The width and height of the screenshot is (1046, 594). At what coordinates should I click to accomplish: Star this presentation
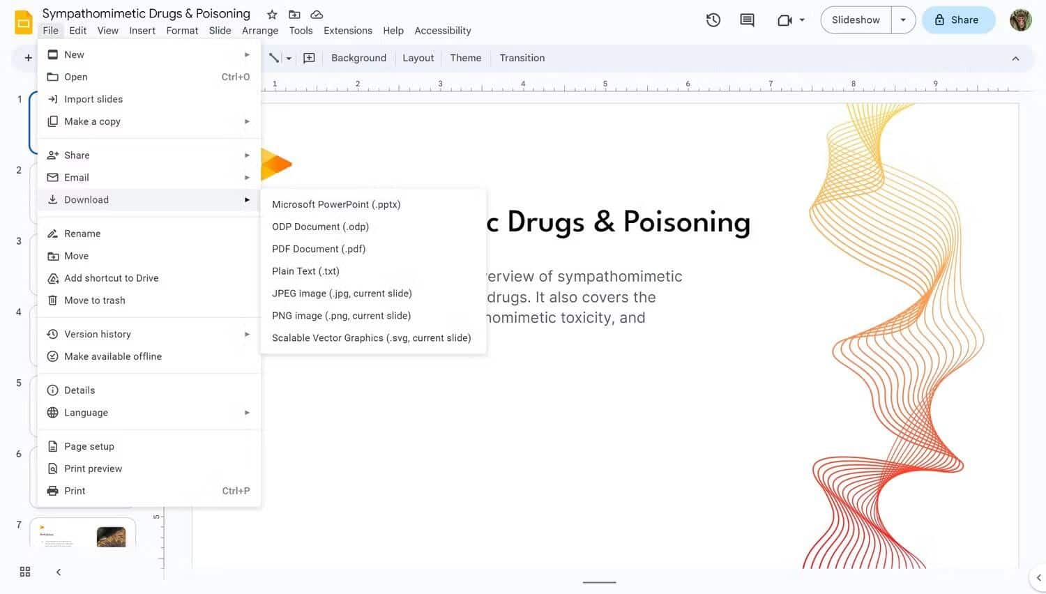coord(272,15)
